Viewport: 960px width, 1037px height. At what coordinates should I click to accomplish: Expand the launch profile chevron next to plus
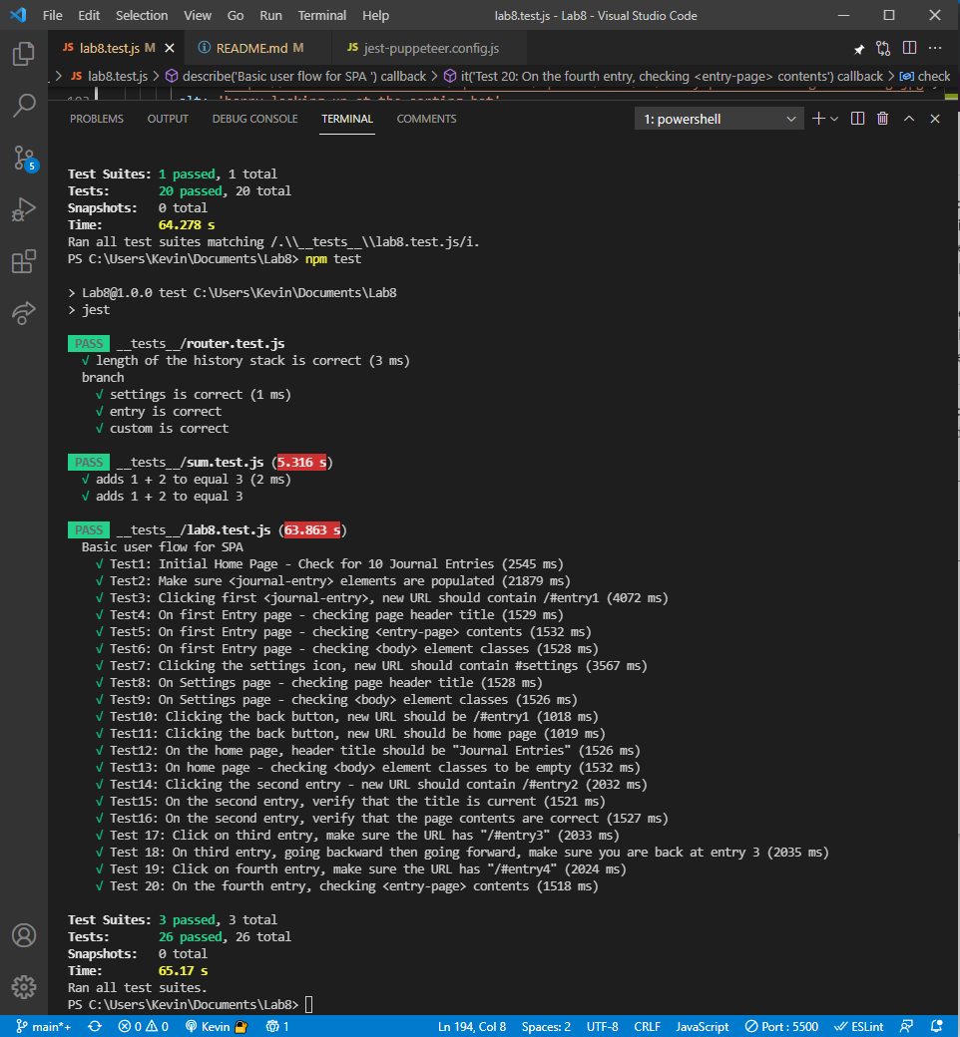[x=834, y=119]
